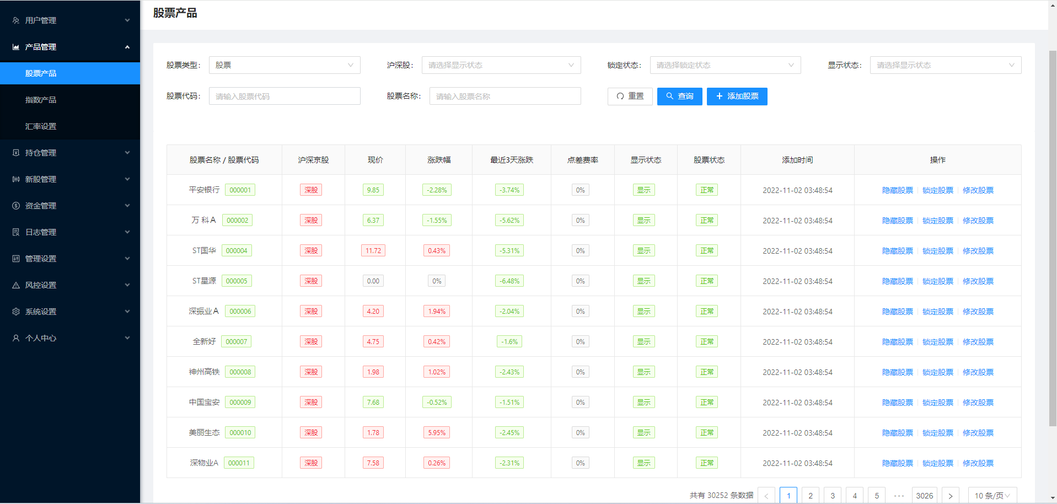1057x504 pixels.
Task: Click the 新股管理 sidebar icon
Action: tap(16, 179)
